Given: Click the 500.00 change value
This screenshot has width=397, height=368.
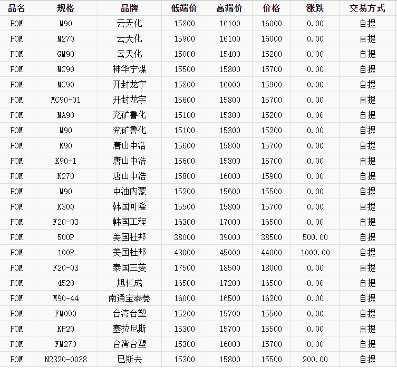Looking at the screenshot, I should tap(315, 237).
